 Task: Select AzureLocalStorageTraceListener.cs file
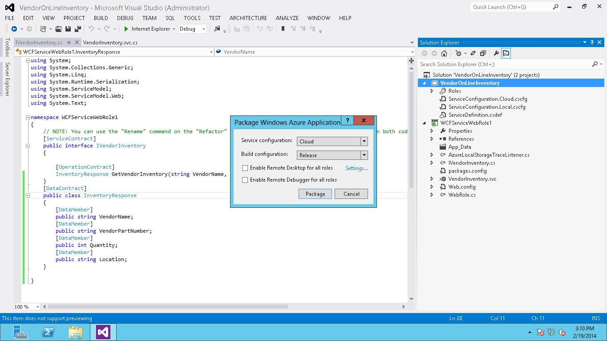(489, 155)
